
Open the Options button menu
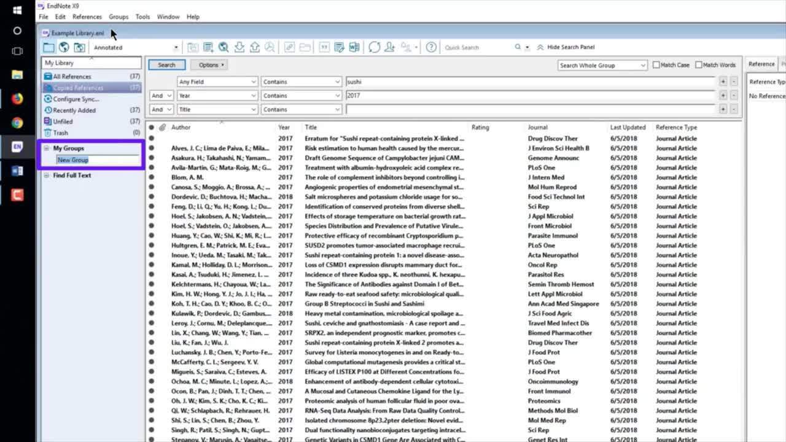point(209,64)
